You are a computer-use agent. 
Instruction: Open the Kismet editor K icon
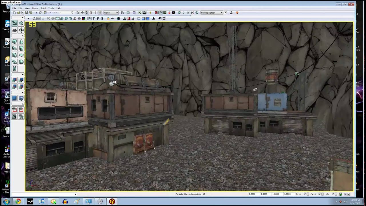[x=140, y=13]
